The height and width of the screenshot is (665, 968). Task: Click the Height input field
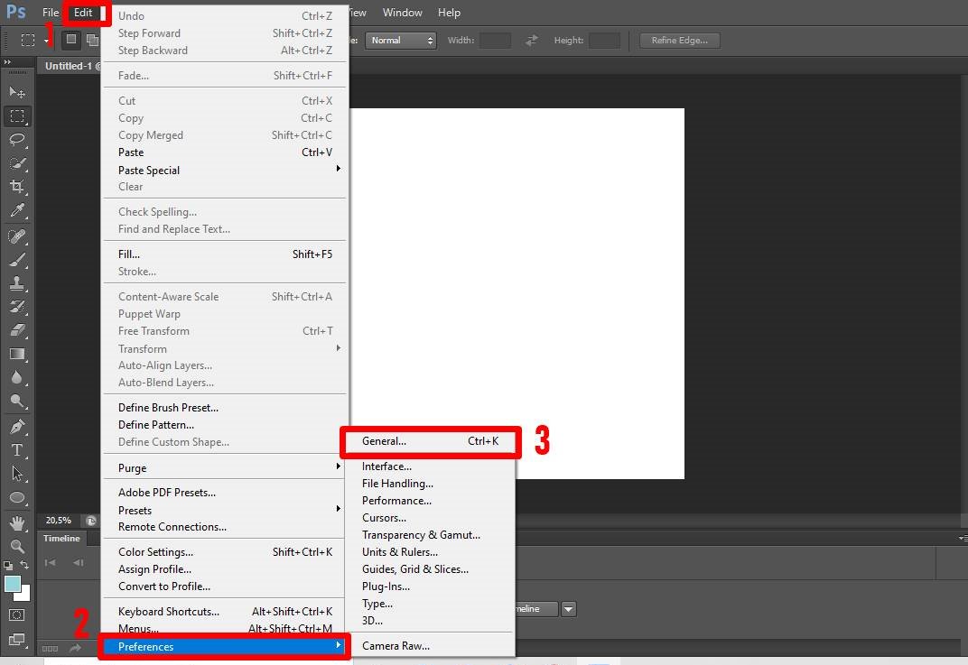click(604, 41)
